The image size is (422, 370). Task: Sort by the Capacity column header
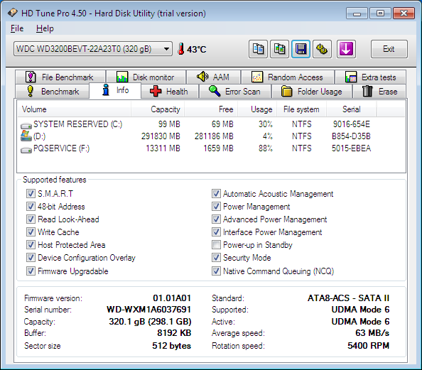coord(158,109)
